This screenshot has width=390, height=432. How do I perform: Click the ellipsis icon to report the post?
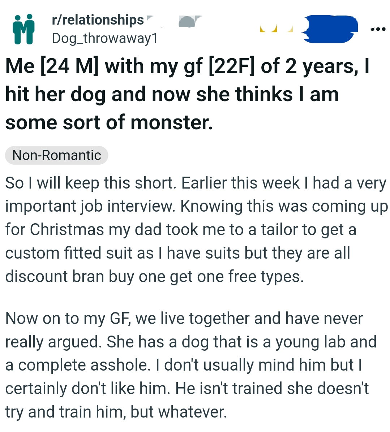[x=378, y=29]
